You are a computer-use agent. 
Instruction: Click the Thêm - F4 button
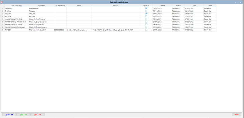coord(9,115)
